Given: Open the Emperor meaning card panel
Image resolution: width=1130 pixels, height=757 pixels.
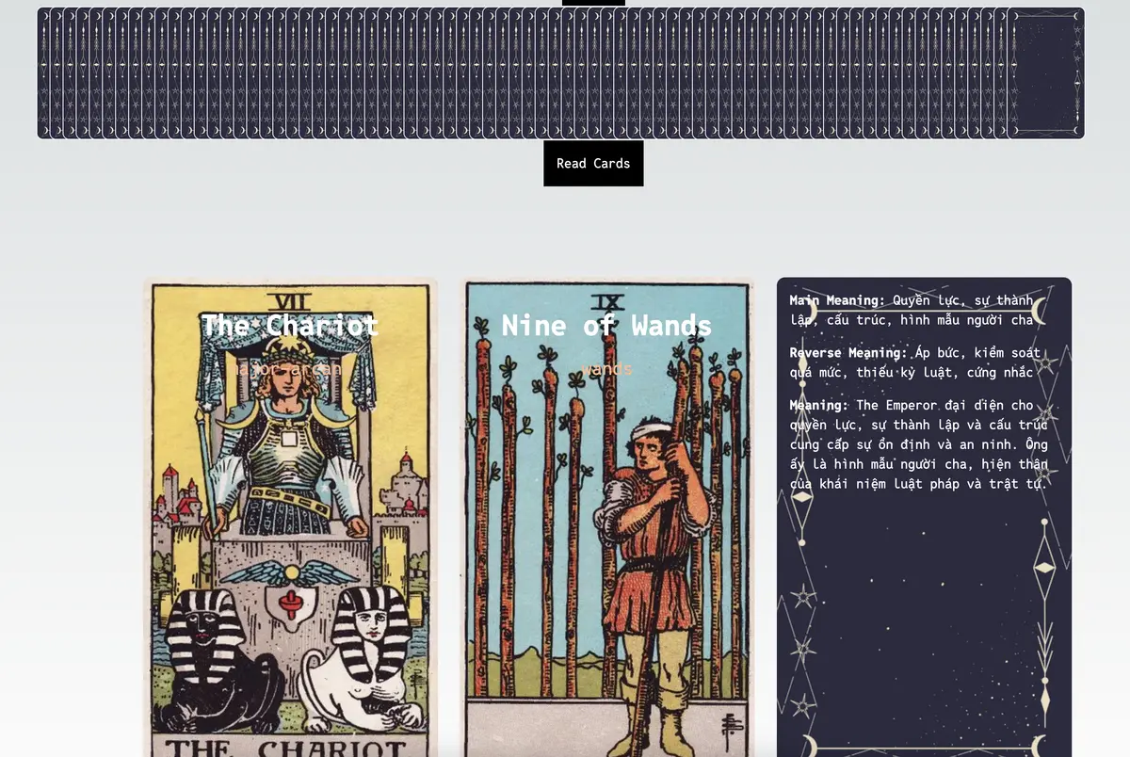Looking at the screenshot, I should [924, 517].
